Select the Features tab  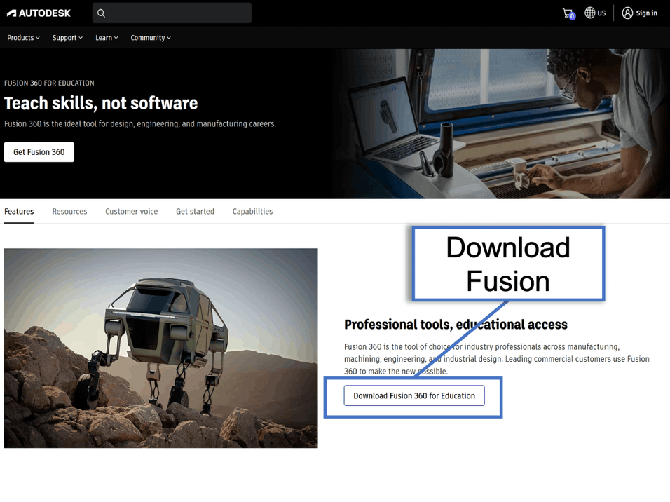pos(19,211)
